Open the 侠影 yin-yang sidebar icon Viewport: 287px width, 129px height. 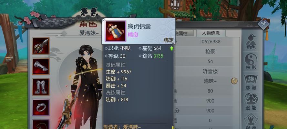pyautogui.click(x=251, y=62)
